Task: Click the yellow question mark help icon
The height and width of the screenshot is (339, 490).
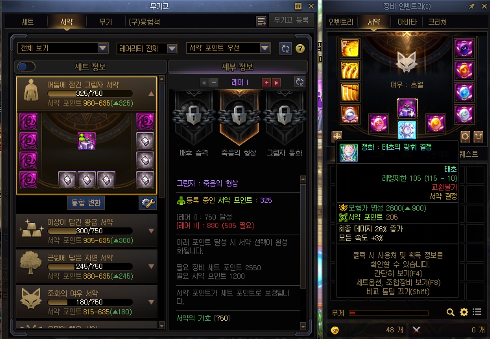Action: pyautogui.click(x=300, y=49)
